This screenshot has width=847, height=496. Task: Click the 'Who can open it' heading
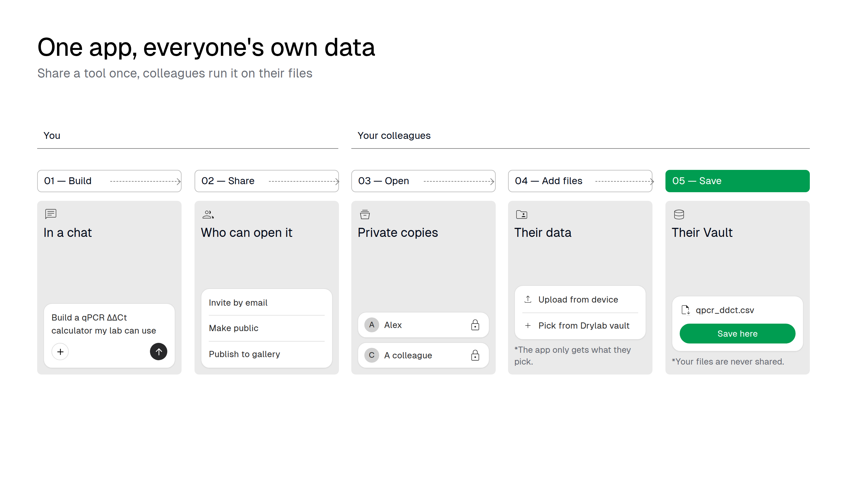[246, 233]
